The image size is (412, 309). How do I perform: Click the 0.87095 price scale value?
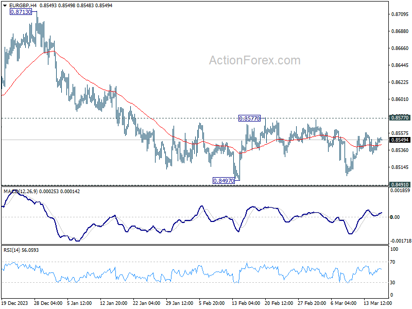400,14
